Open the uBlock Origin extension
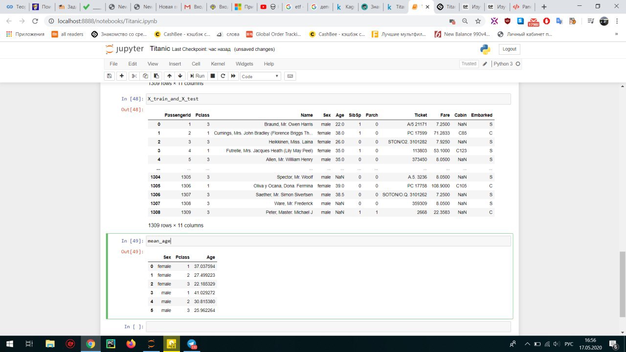The height and width of the screenshot is (352, 626). point(507,21)
